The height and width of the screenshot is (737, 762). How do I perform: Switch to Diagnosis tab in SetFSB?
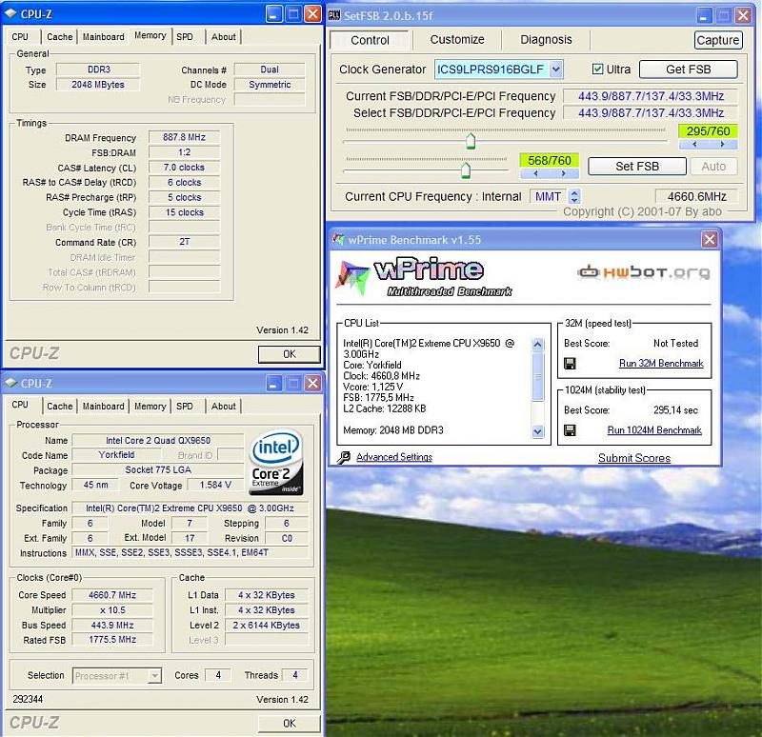546,39
